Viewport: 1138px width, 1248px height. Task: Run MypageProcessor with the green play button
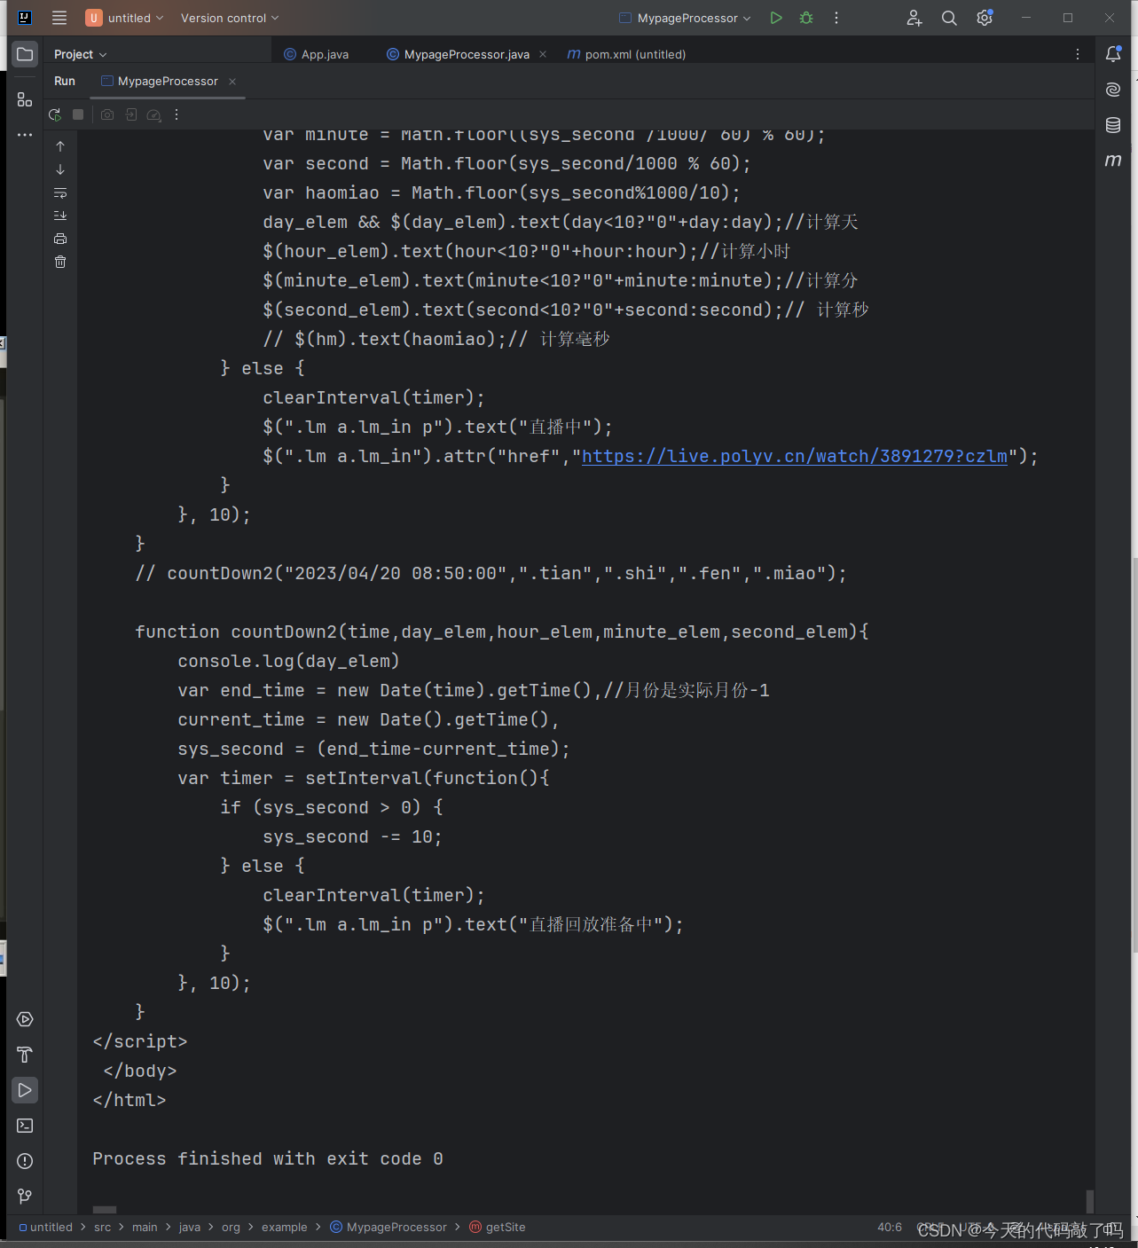click(x=776, y=18)
